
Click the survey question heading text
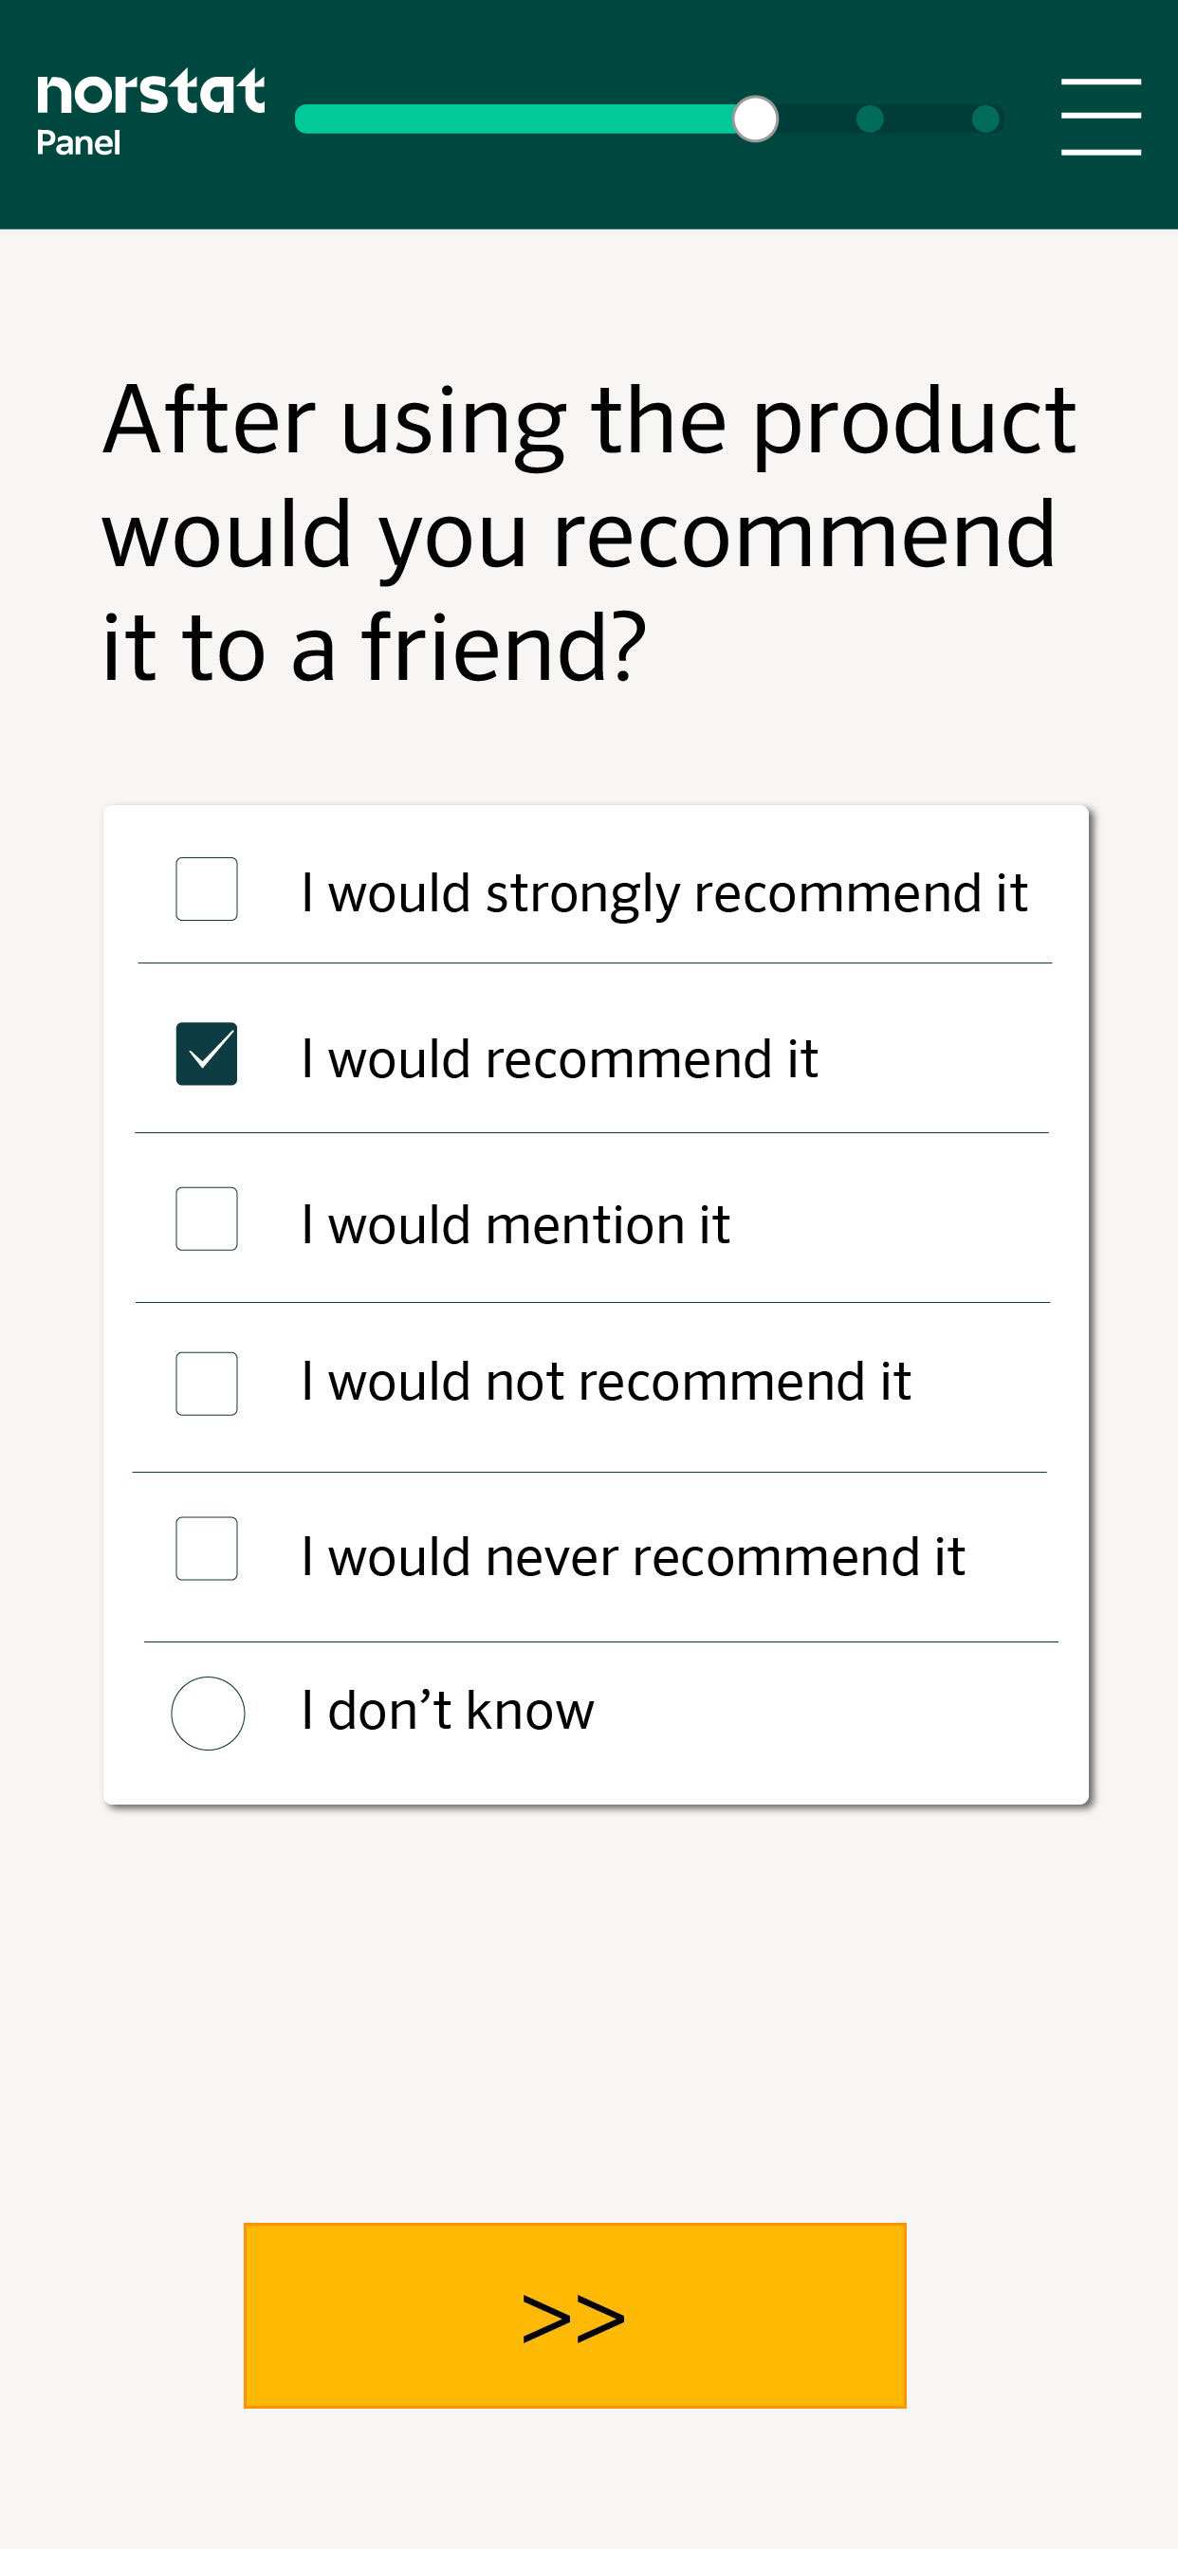pos(589,534)
